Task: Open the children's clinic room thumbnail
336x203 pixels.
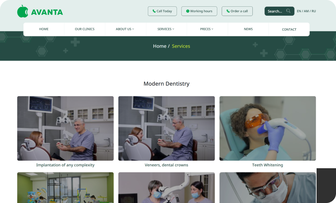Action: [x=65, y=188]
